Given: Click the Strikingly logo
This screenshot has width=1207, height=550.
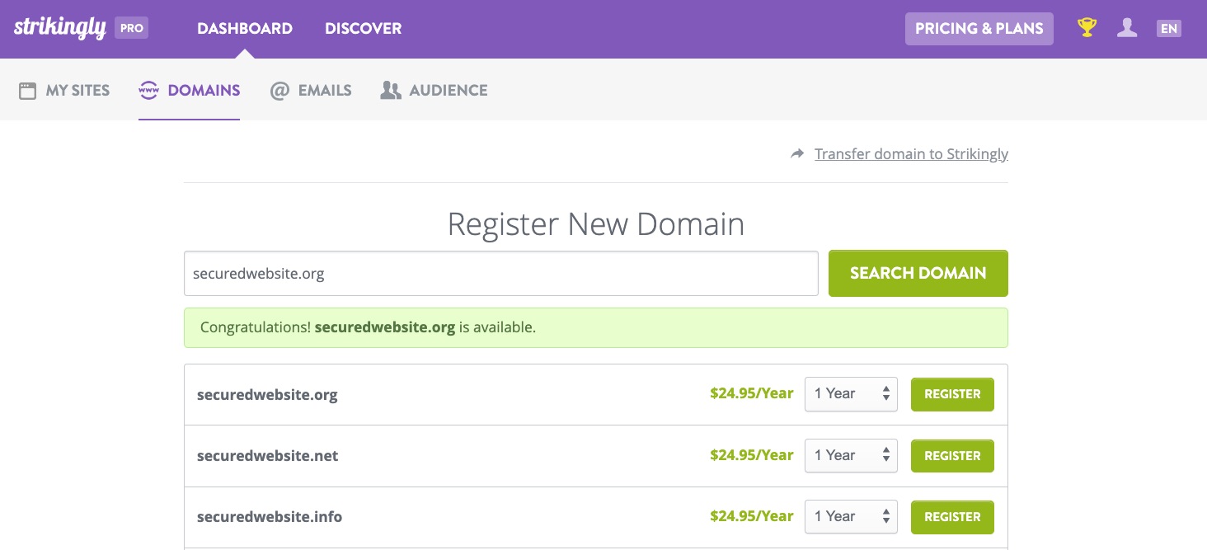Looking at the screenshot, I should coord(60,28).
